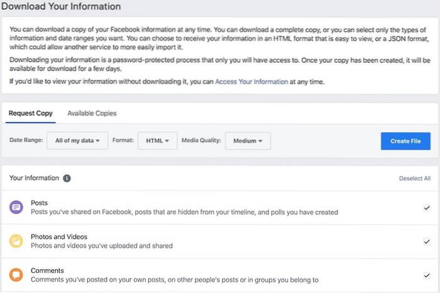Image resolution: width=440 pixels, height=293 pixels.
Task: Select the Request Copy tab
Action: click(x=30, y=113)
